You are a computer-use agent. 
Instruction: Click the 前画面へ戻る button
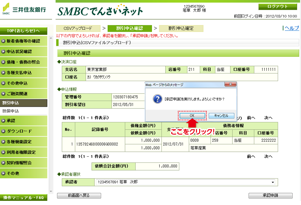click(x=79, y=195)
